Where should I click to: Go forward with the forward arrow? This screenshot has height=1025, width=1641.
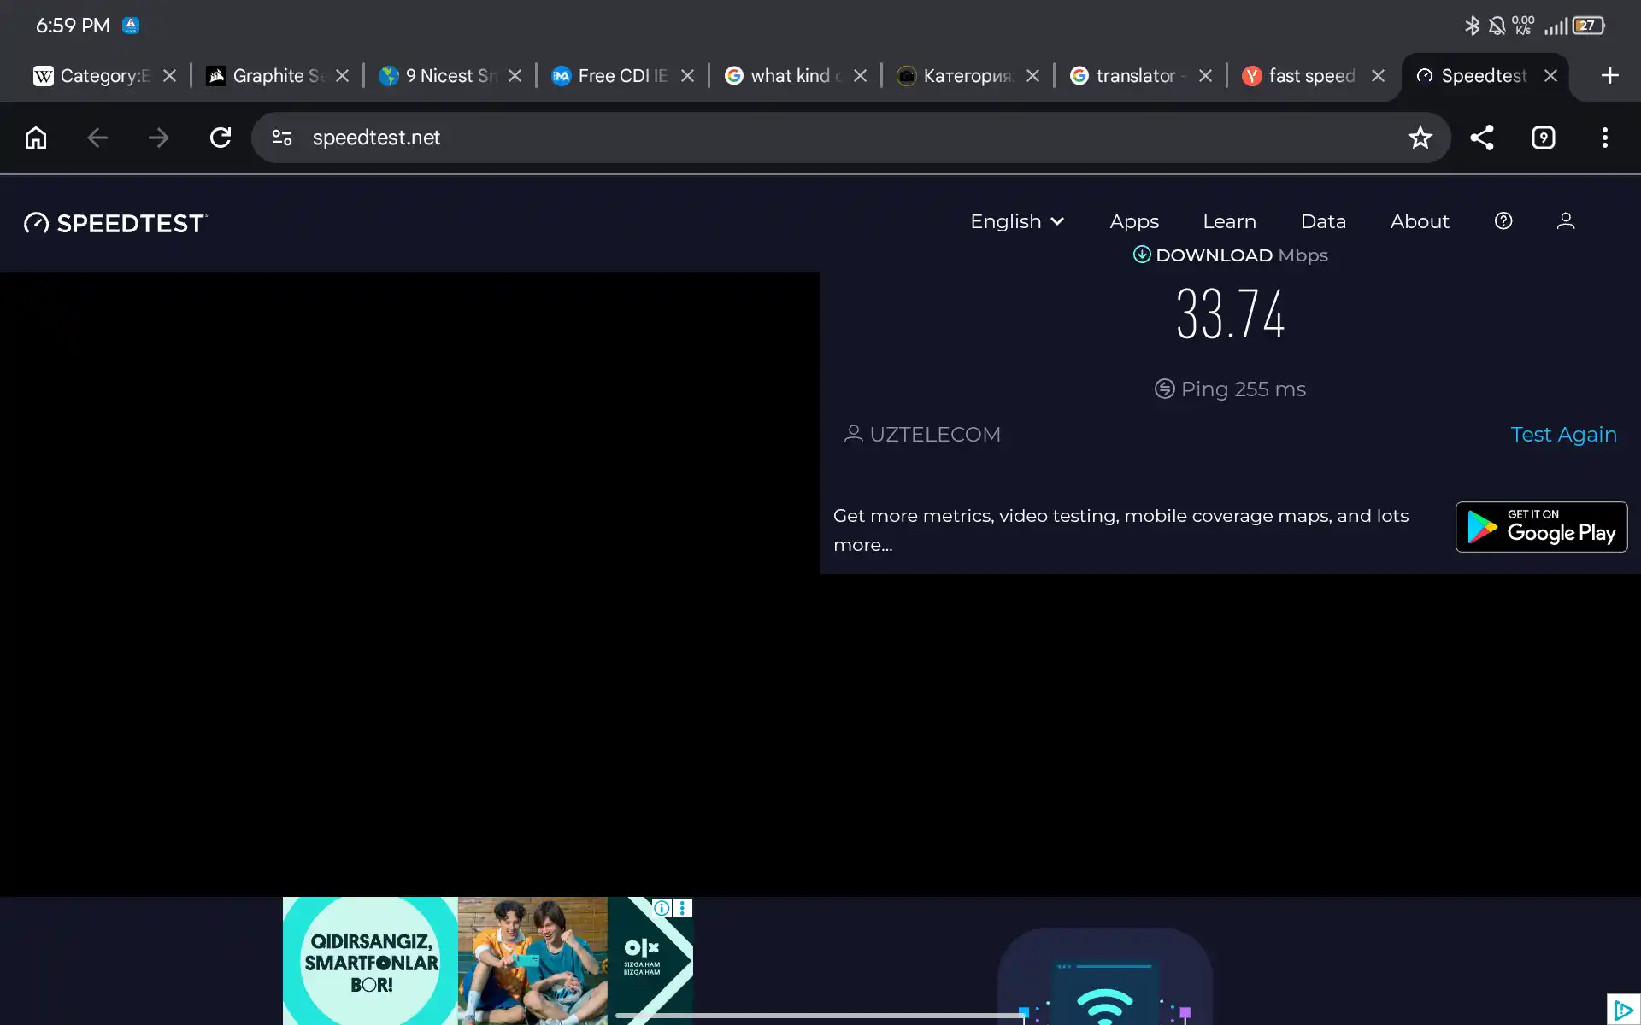[x=159, y=138]
